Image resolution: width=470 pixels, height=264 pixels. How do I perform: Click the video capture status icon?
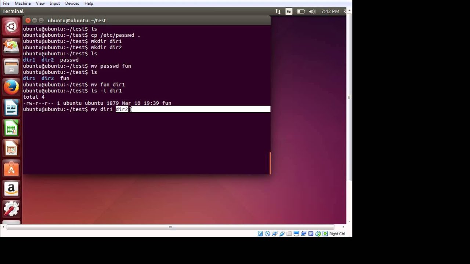click(304, 234)
